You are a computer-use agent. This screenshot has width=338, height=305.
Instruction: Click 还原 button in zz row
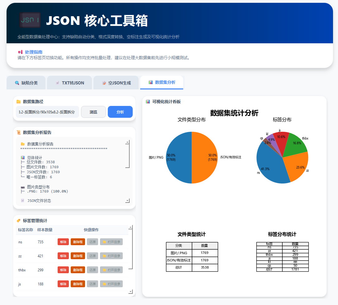[x=93, y=256]
